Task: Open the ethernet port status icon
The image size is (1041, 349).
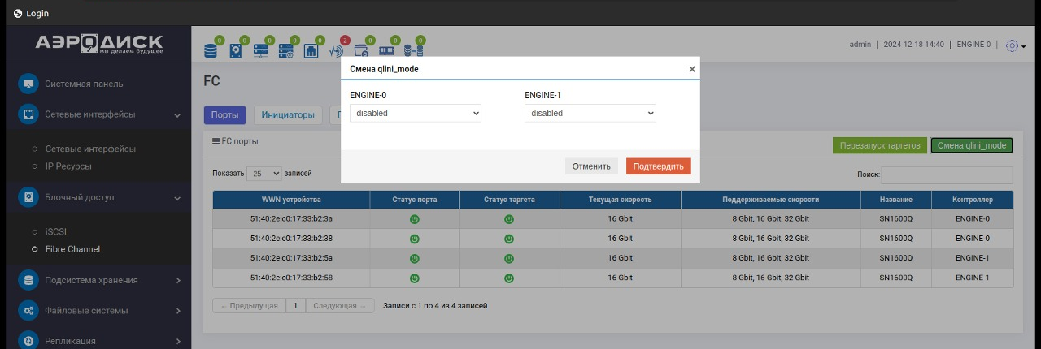Action: pyautogui.click(x=311, y=50)
